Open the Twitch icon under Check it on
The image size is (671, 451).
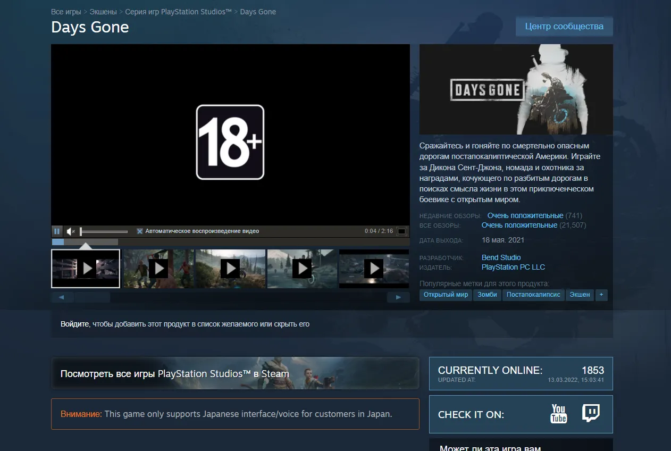[x=591, y=413]
